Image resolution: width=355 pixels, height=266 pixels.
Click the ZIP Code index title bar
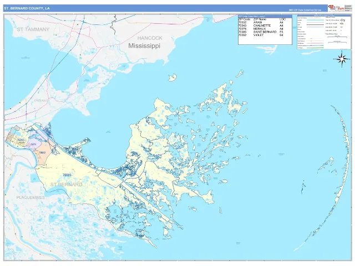(265, 17)
